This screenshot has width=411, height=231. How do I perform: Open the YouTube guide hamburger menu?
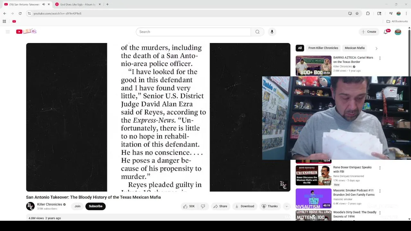pos(8,31)
